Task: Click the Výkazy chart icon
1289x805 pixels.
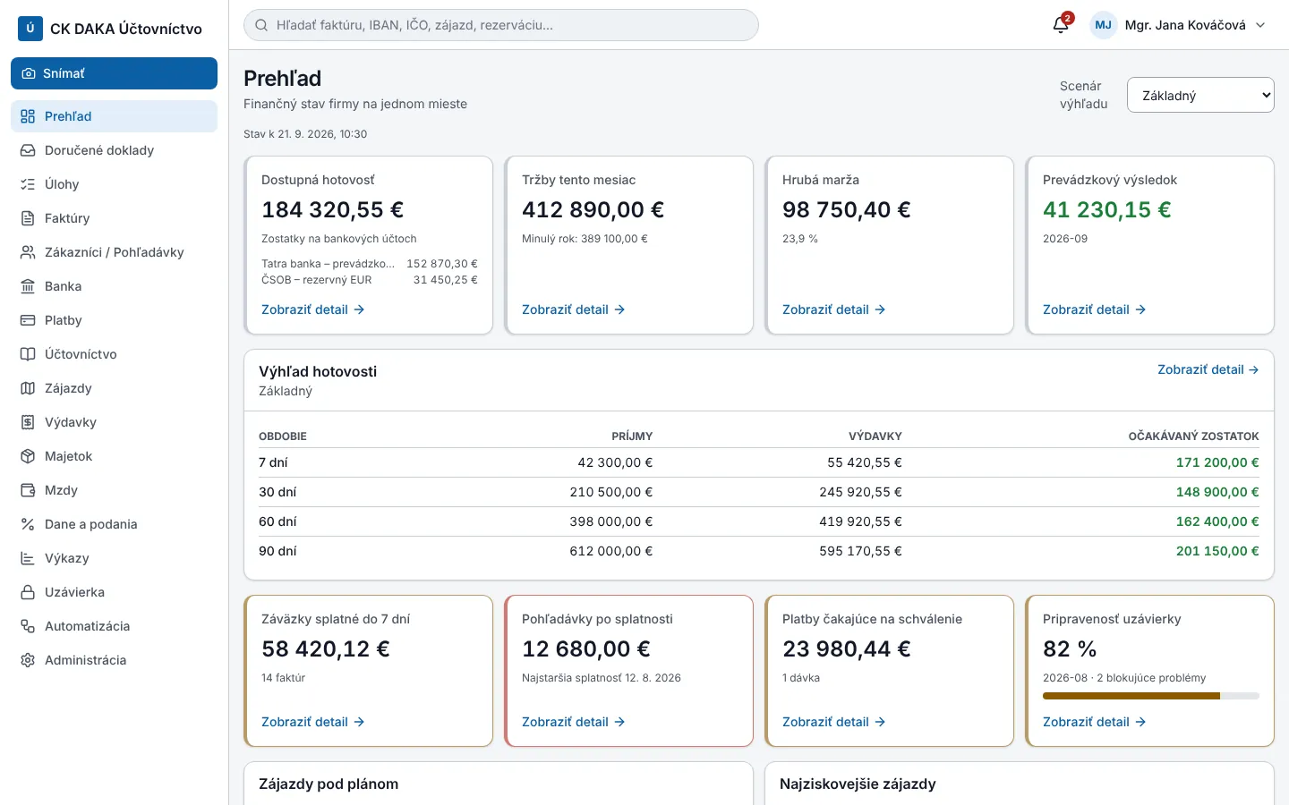Action: 28,558
